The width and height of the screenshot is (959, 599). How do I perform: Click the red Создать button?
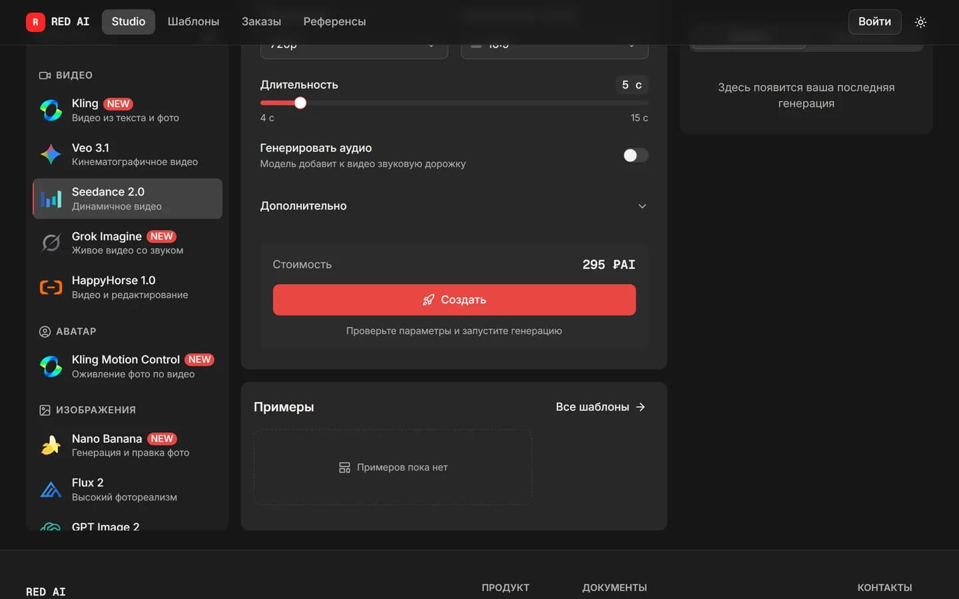pos(454,299)
